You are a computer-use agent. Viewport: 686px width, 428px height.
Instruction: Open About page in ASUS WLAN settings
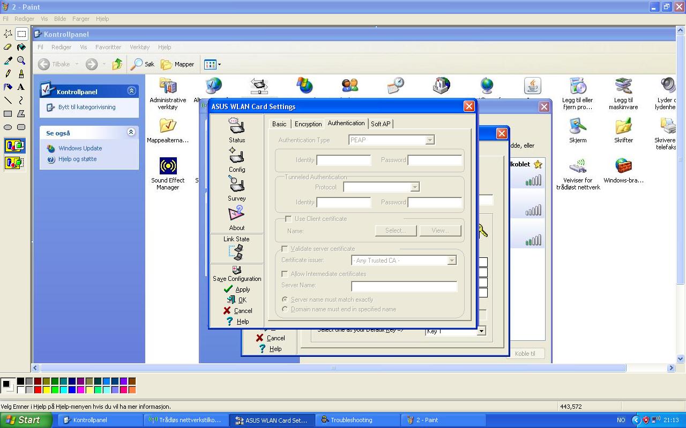click(237, 218)
